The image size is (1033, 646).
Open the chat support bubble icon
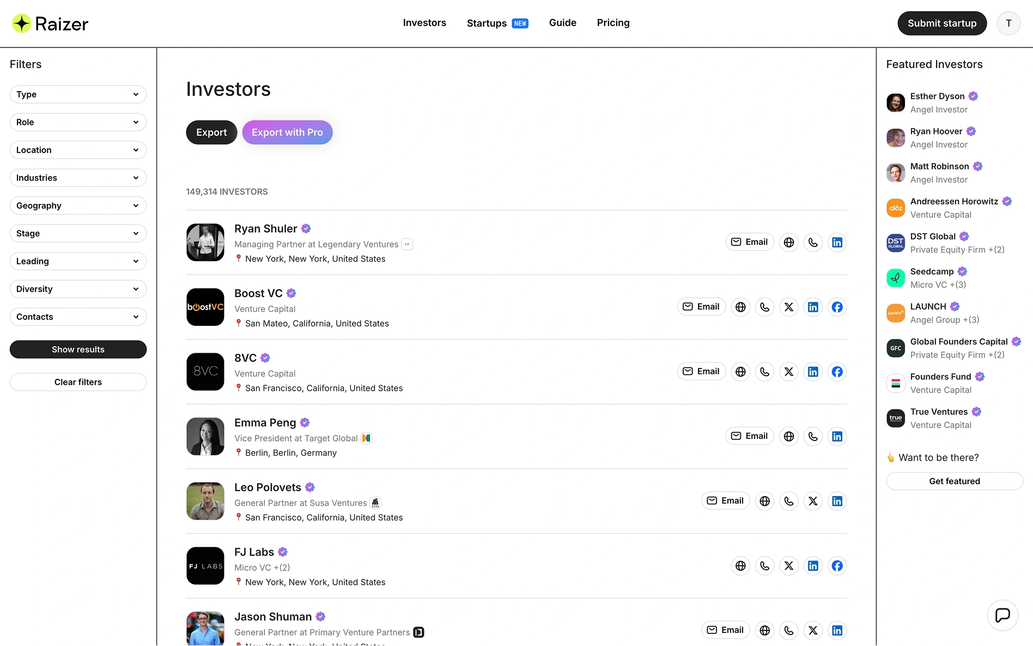pos(1002,615)
